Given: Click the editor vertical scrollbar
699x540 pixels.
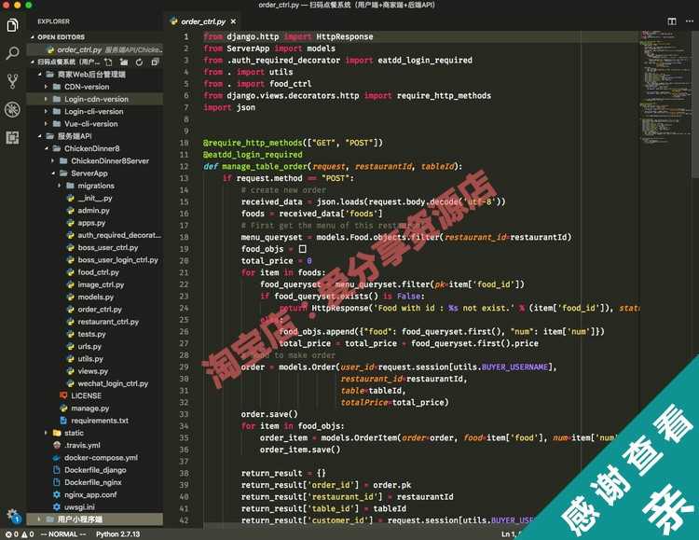Looking at the screenshot, I should 695,104.
